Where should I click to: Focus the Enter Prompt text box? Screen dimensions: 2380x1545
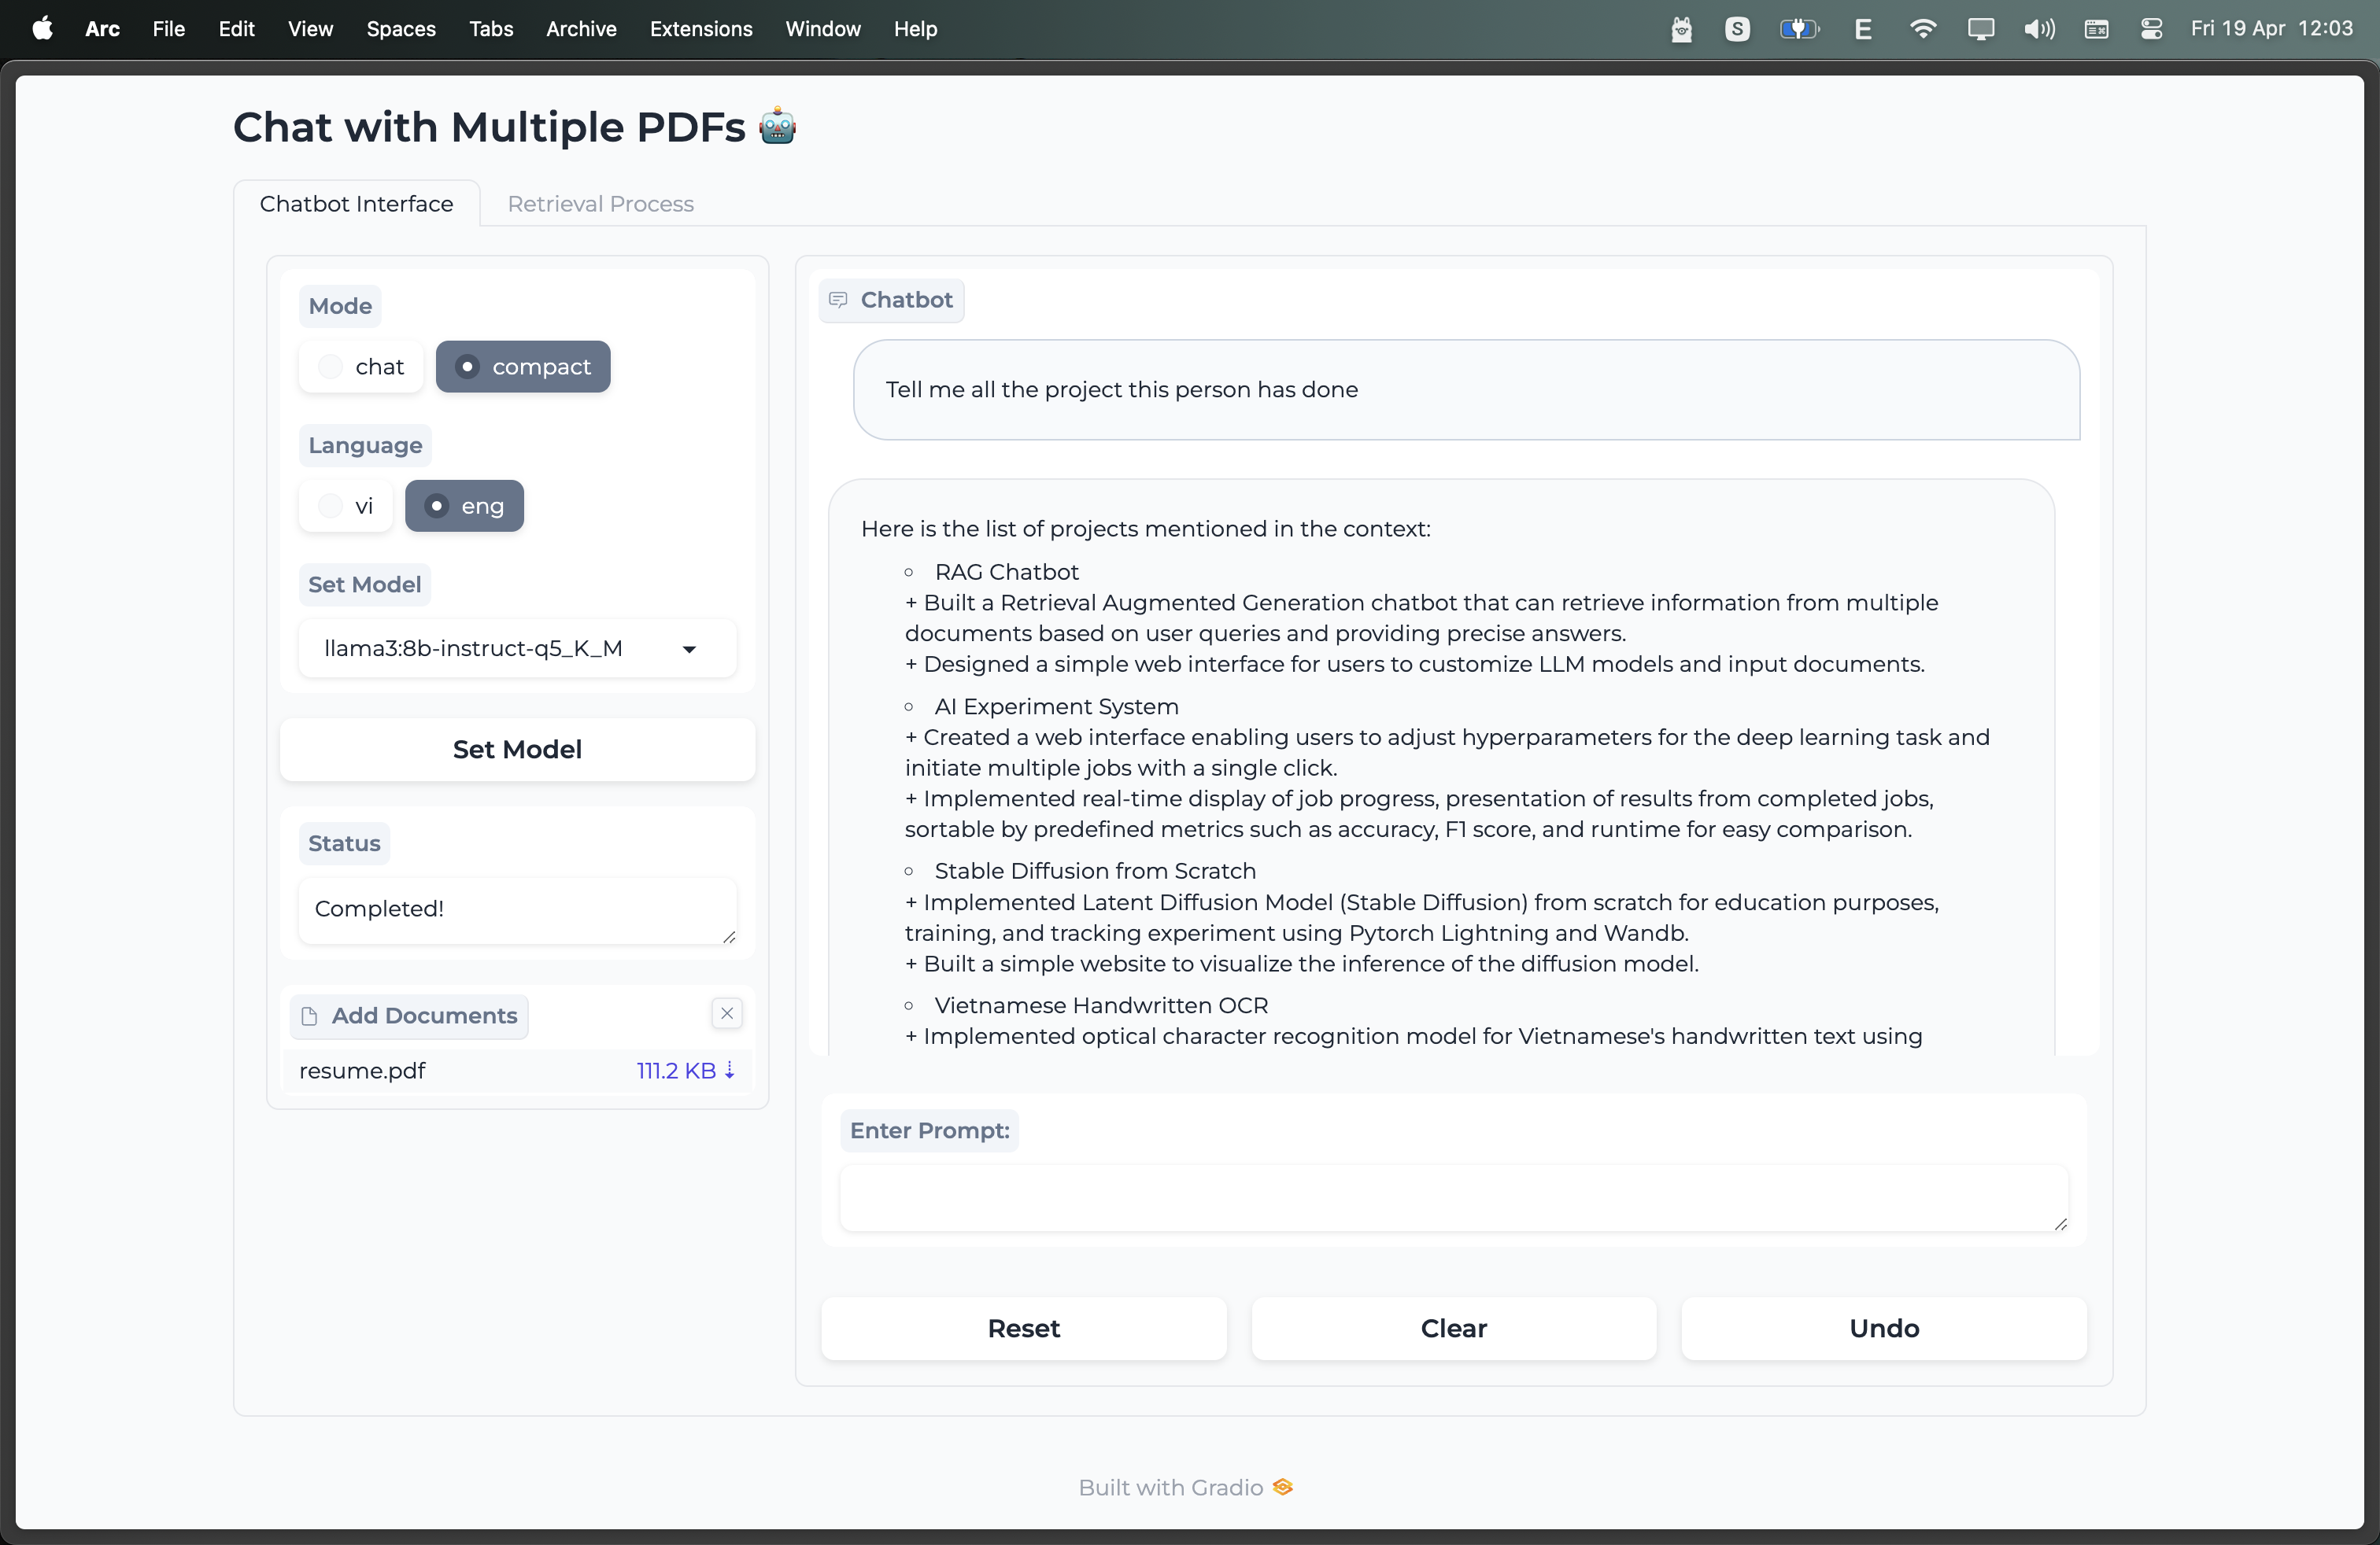pyautogui.click(x=1452, y=1197)
